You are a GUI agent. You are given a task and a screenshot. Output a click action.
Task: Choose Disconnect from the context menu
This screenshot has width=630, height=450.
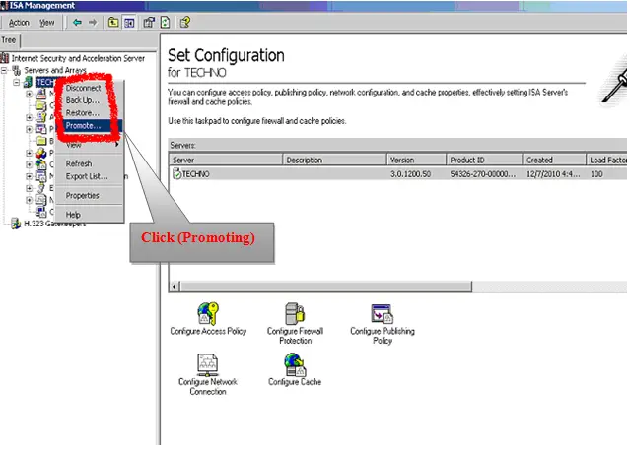click(x=83, y=88)
